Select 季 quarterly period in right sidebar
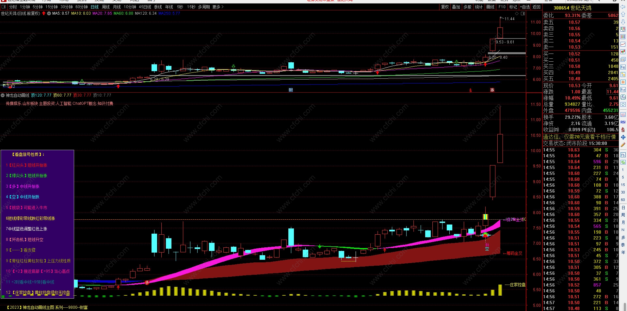Viewport: 627px width, 311px height. click(x=623, y=245)
